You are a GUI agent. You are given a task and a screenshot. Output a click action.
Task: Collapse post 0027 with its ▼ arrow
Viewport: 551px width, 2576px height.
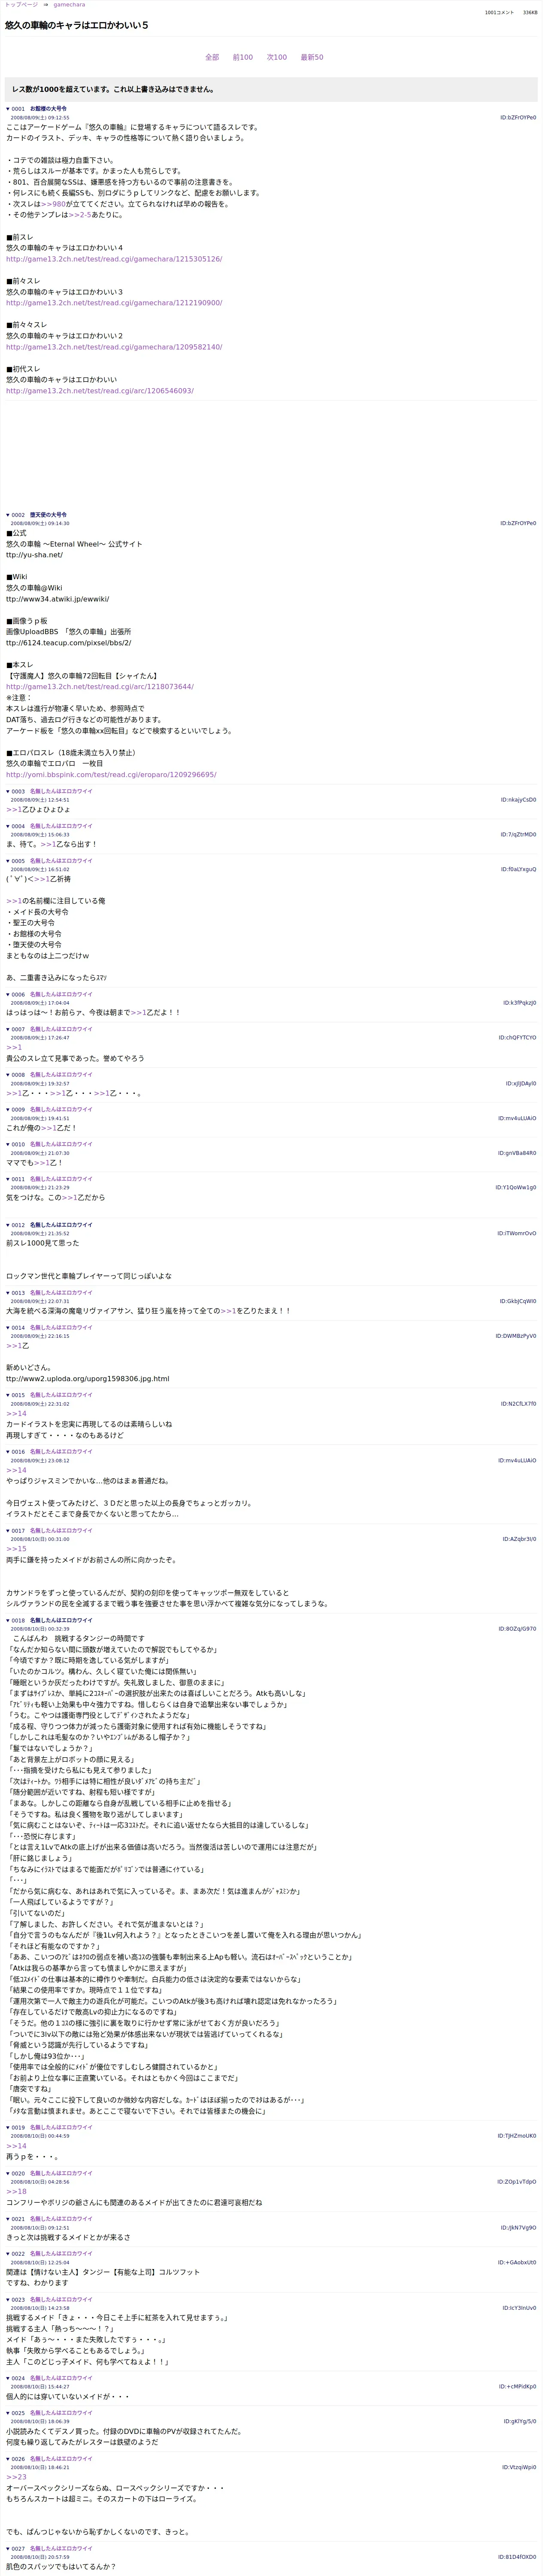[x=8, y=2549]
